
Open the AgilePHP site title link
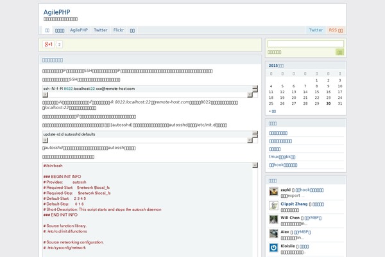point(56,12)
